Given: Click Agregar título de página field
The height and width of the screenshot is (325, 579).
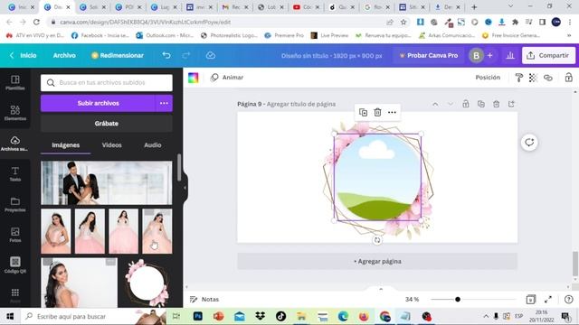Looking at the screenshot, I should (x=301, y=105).
